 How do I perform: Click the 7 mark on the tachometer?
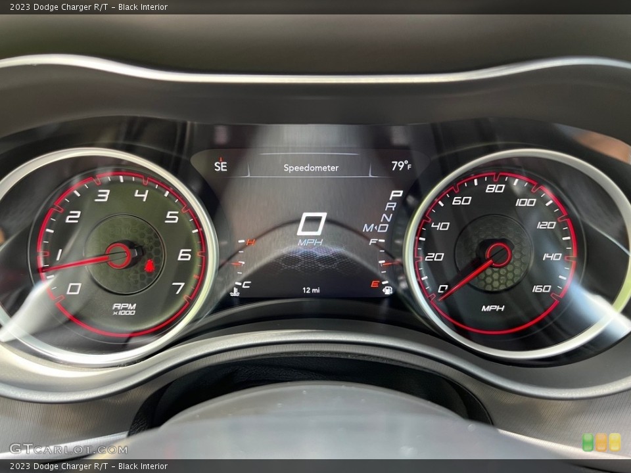pyautogui.click(x=178, y=288)
